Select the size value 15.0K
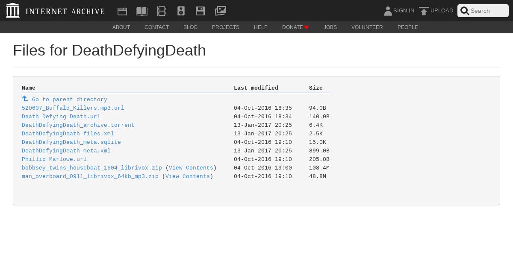The width and height of the screenshot is (513, 269). pyautogui.click(x=318, y=142)
